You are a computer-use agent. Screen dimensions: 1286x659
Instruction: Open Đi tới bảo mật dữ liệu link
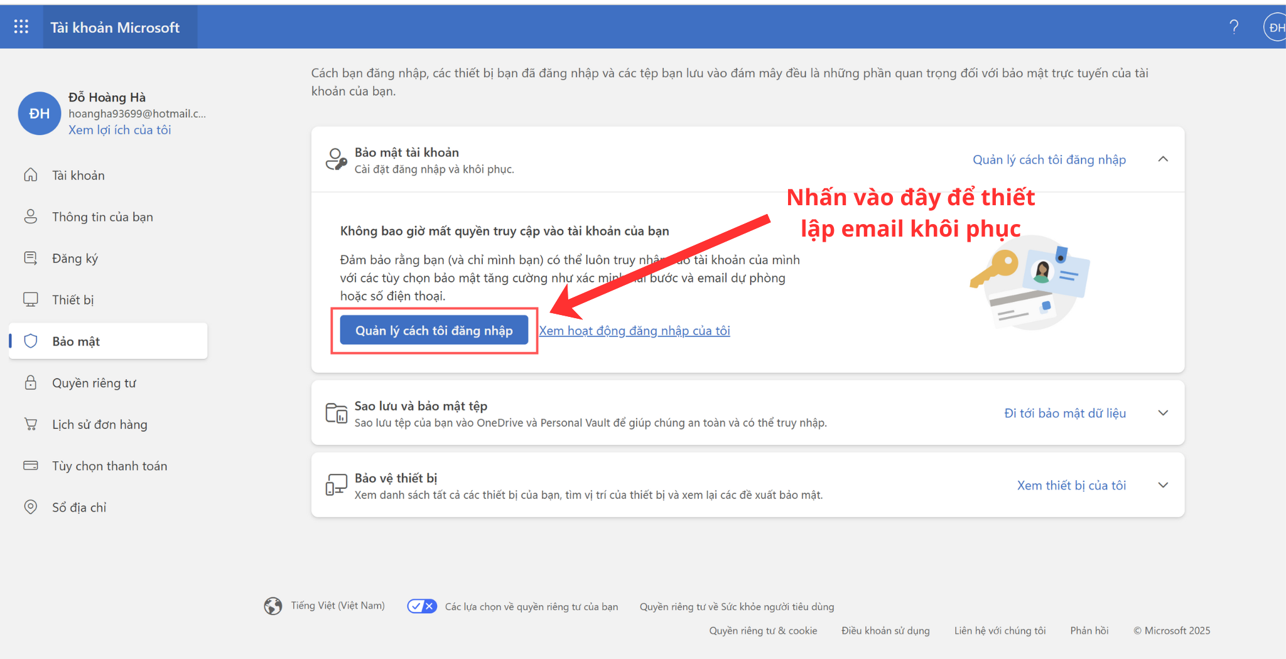click(x=1064, y=413)
